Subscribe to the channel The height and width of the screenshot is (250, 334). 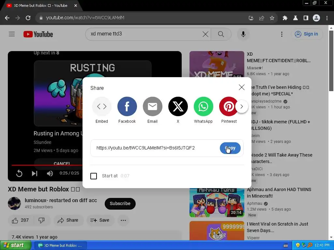pos(120,203)
